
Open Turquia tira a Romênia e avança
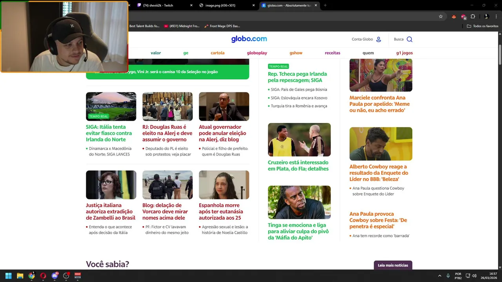[x=299, y=106]
